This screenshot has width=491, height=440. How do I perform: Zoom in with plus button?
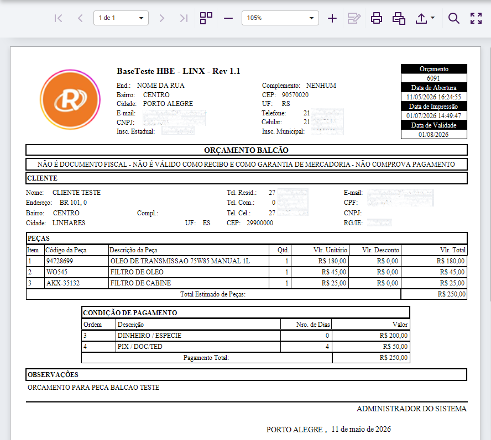pyautogui.click(x=332, y=18)
